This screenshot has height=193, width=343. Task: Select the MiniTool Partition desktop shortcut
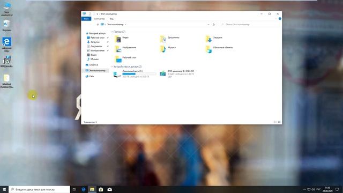pyautogui.click(x=7, y=81)
